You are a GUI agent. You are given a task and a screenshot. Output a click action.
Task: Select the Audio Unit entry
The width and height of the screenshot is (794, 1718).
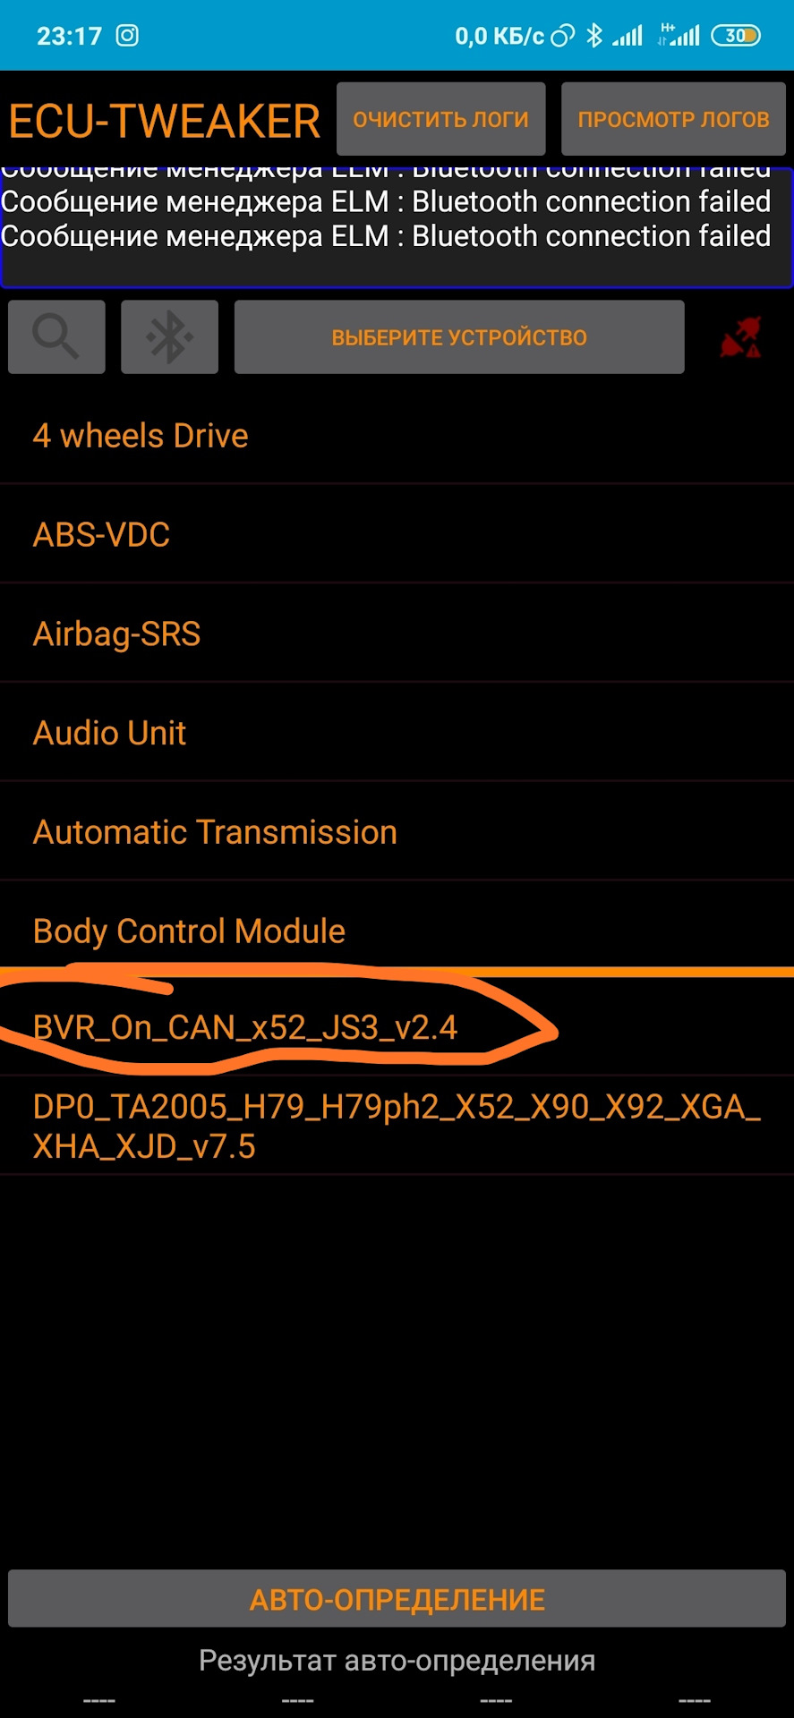point(109,734)
